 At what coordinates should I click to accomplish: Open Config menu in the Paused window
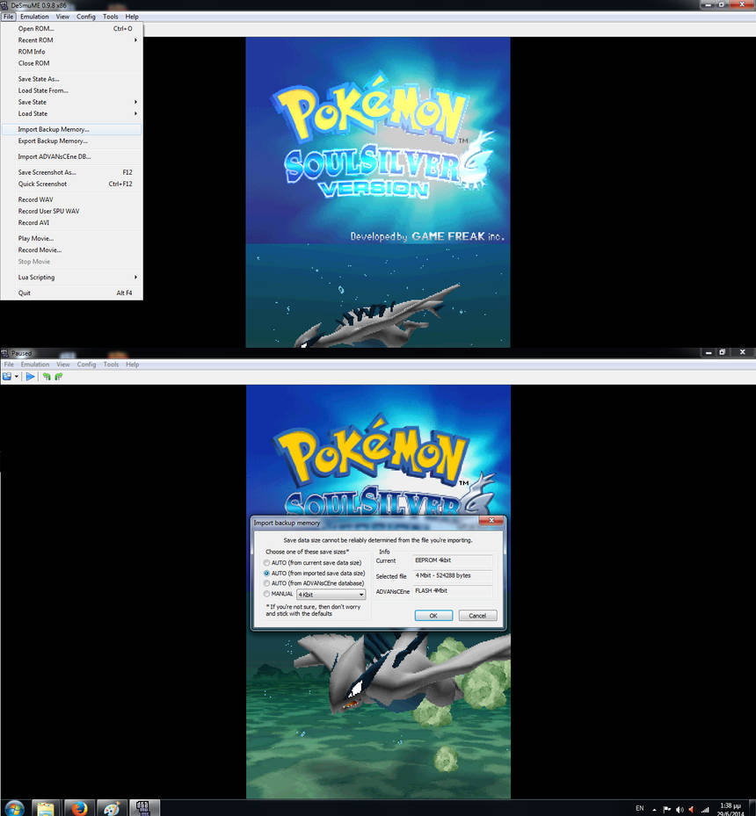tap(86, 365)
